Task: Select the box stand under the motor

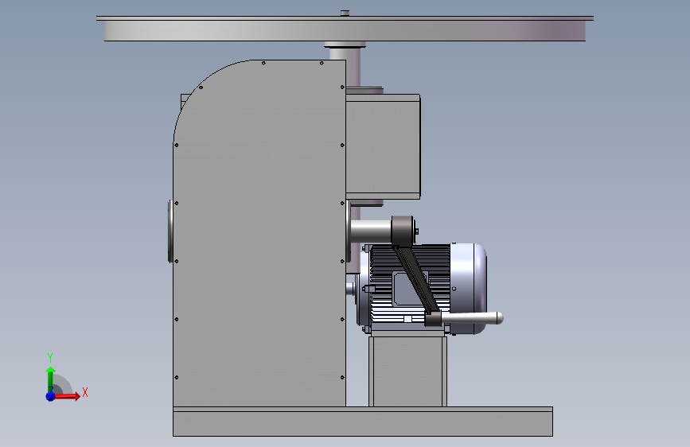Action: click(407, 371)
